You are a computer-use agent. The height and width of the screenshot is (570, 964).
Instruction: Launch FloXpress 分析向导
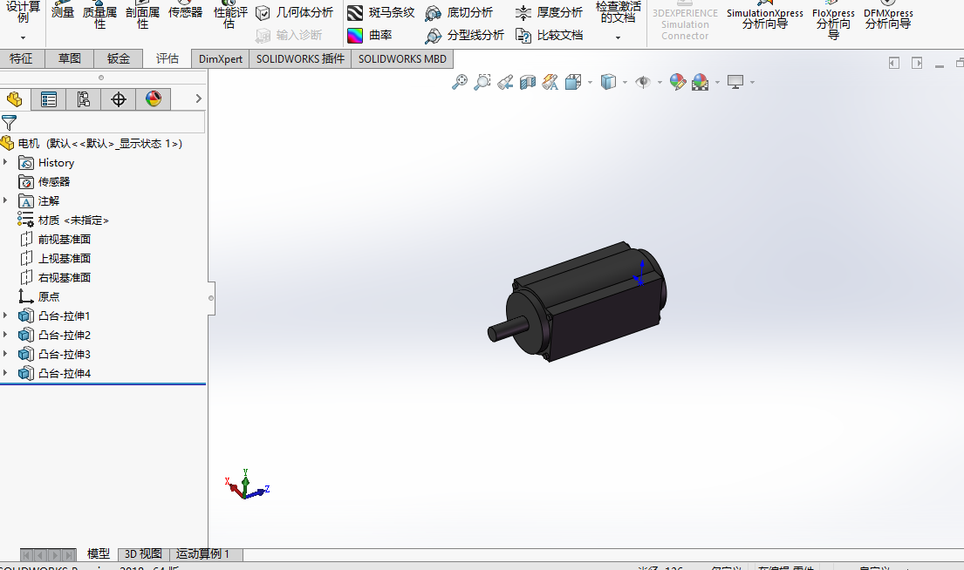click(x=833, y=20)
